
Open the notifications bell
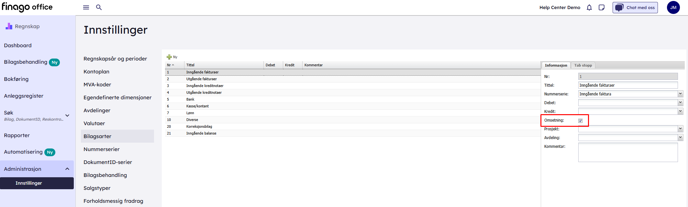589,7
